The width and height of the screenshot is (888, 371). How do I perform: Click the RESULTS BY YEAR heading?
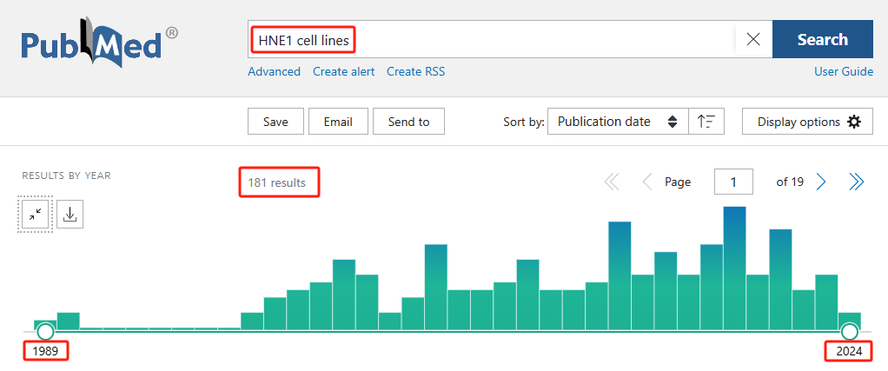(66, 176)
